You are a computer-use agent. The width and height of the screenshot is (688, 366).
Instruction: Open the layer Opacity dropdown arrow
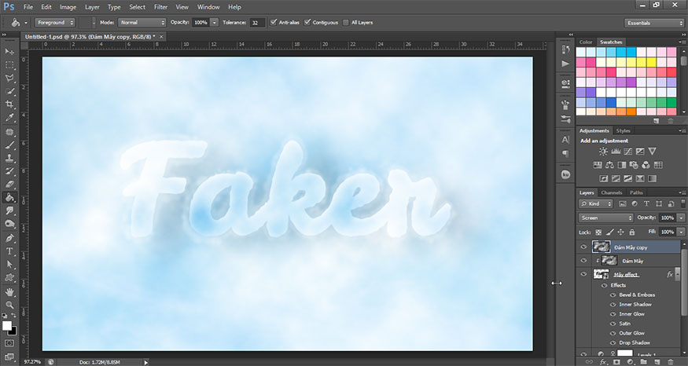click(681, 218)
